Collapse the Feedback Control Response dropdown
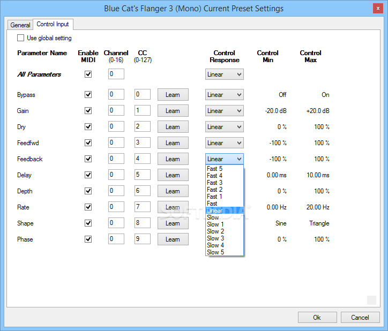The height and width of the screenshot is (331, 388). pos(225,159)
